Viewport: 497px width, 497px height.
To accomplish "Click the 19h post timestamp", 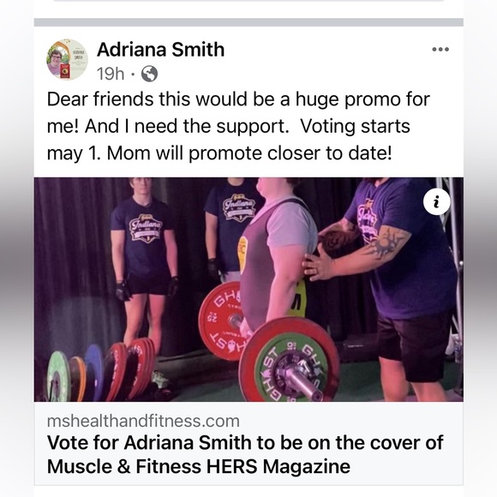I will pyautogui.click(x=111, y=74).
